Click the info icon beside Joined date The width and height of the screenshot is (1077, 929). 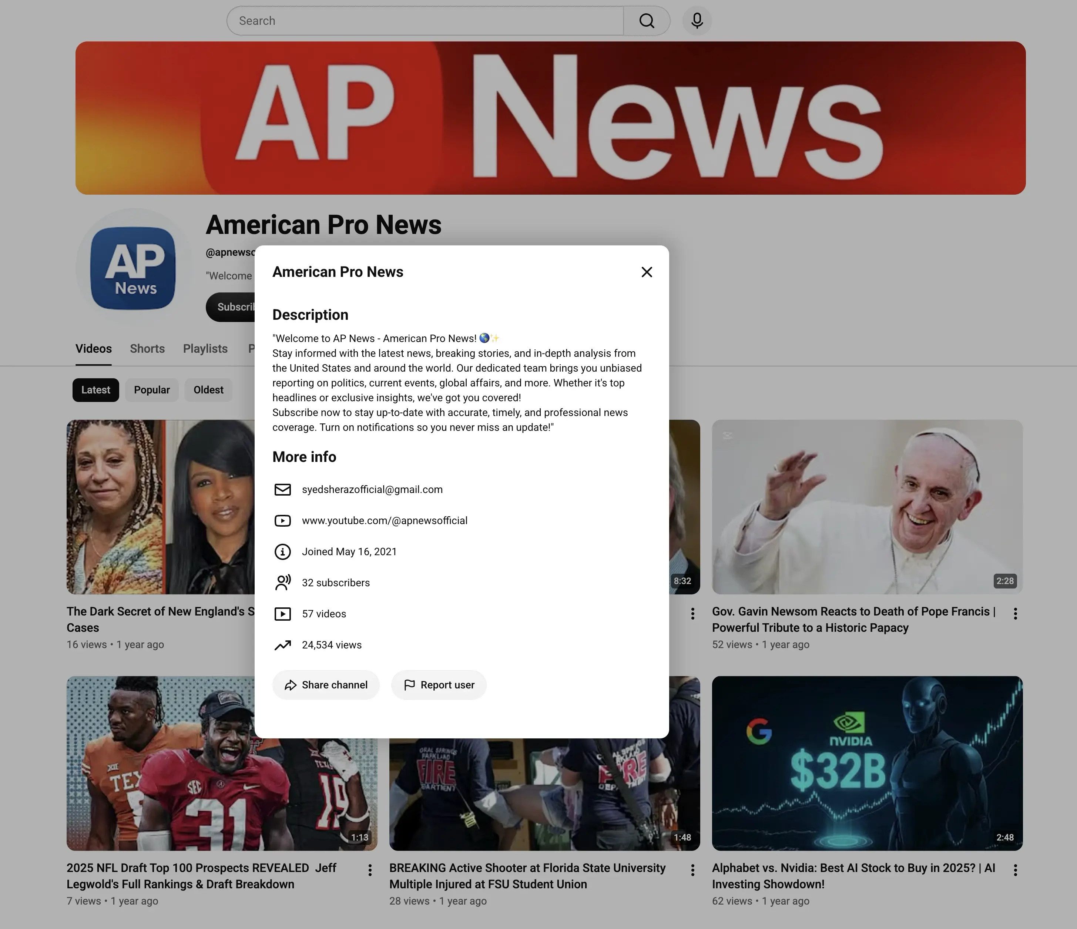coord(283,551)
